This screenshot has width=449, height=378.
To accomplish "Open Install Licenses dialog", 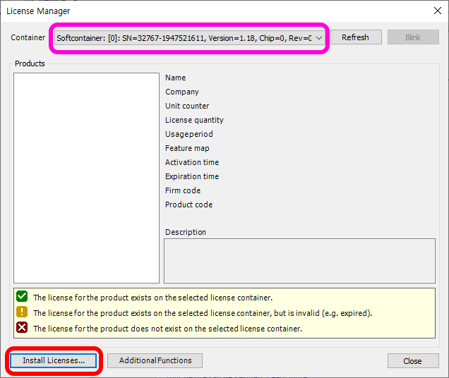I will (x=54, y=360).
